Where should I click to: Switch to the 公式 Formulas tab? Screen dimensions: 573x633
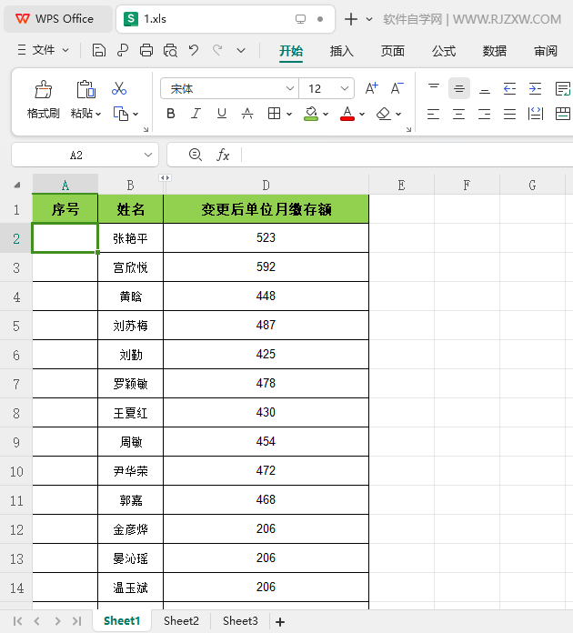444,51
